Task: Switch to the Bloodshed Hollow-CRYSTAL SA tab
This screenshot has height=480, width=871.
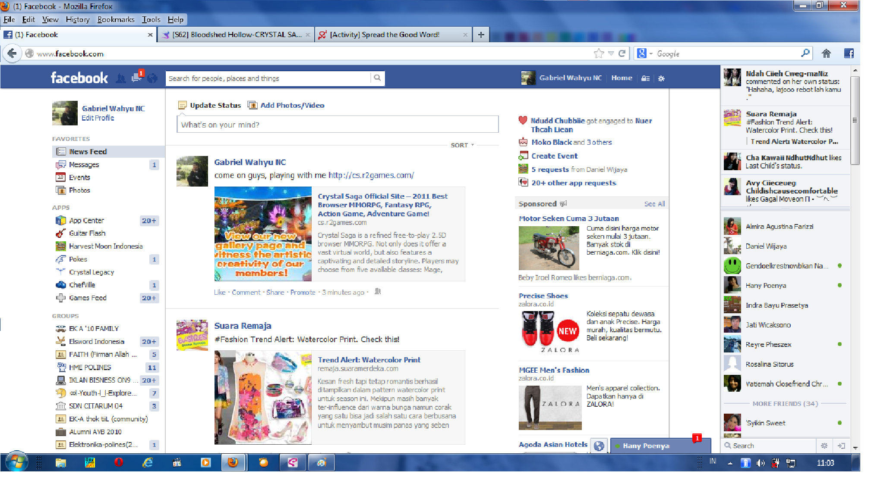Action: (x=237, y=34)
